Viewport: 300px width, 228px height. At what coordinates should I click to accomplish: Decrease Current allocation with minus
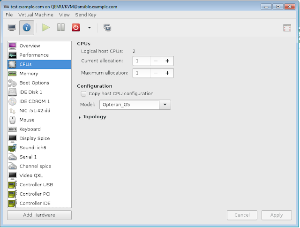click(156, 61)
